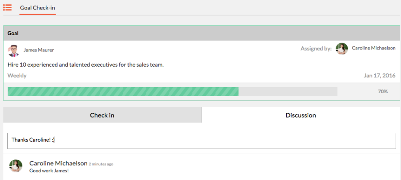Click Caroline Michaelson's name on the comment
The image size is (401, 180).
(x=58, y=163)
